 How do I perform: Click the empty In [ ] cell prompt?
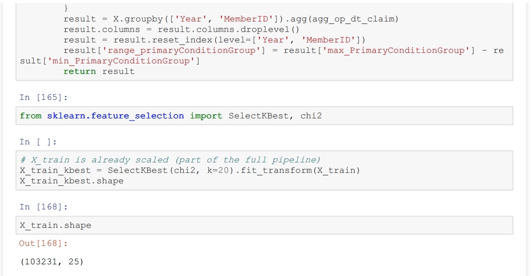(38, 142)
